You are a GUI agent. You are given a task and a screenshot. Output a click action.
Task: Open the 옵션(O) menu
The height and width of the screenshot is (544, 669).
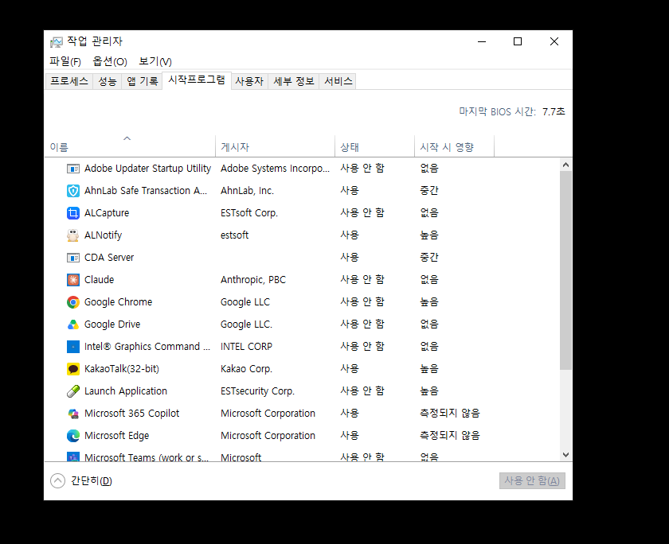point(110,61)
